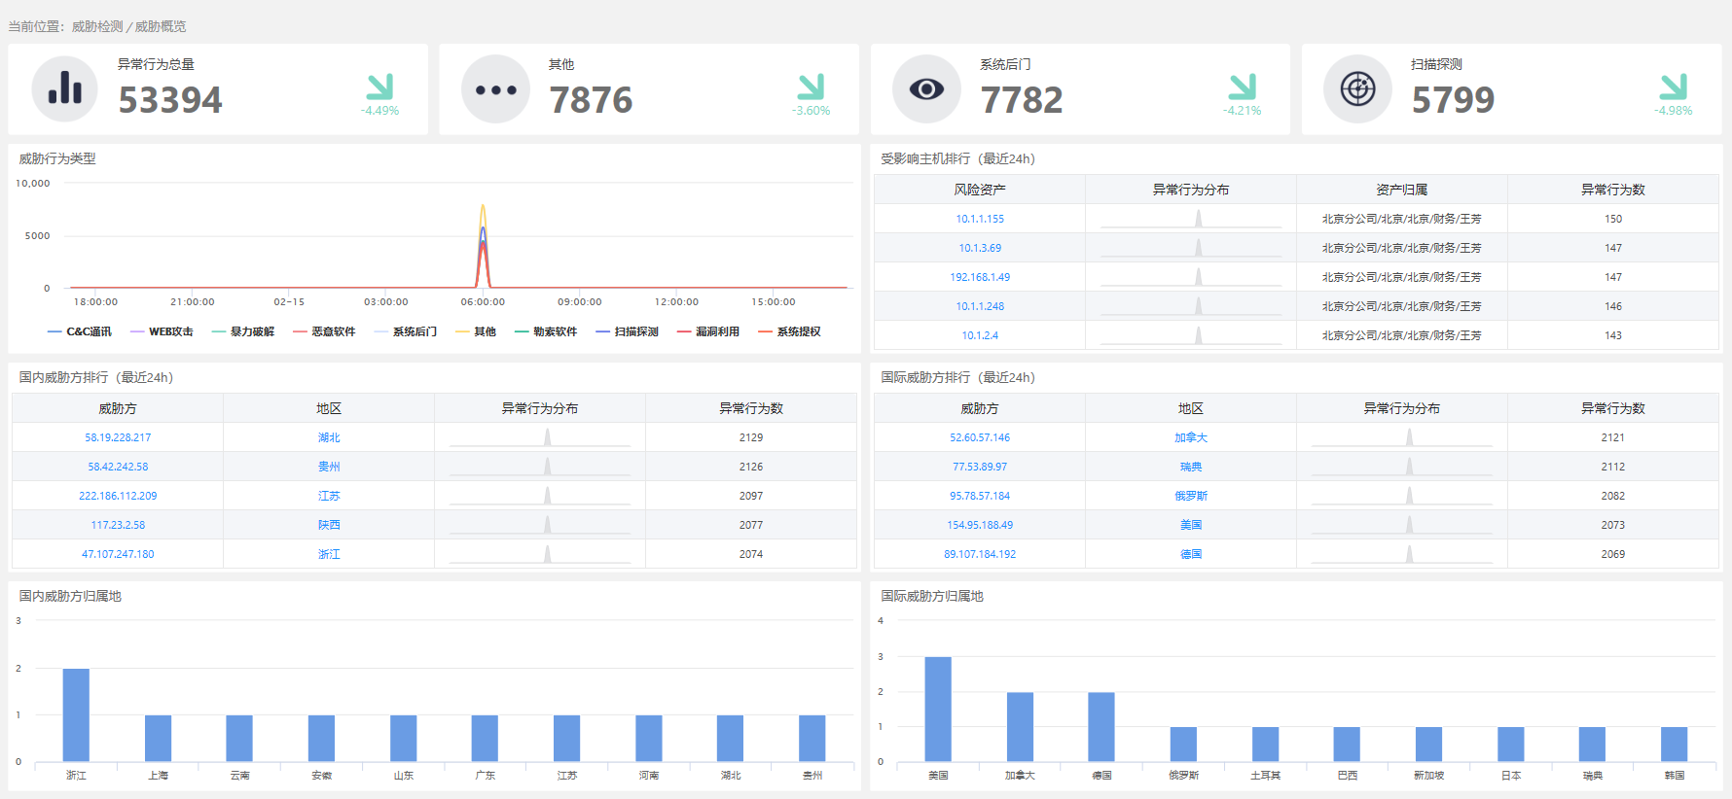The image size is (1732, 799).
Task: Click the down-trend arrow showing -3.60%
Action: (x=811, y=87)
